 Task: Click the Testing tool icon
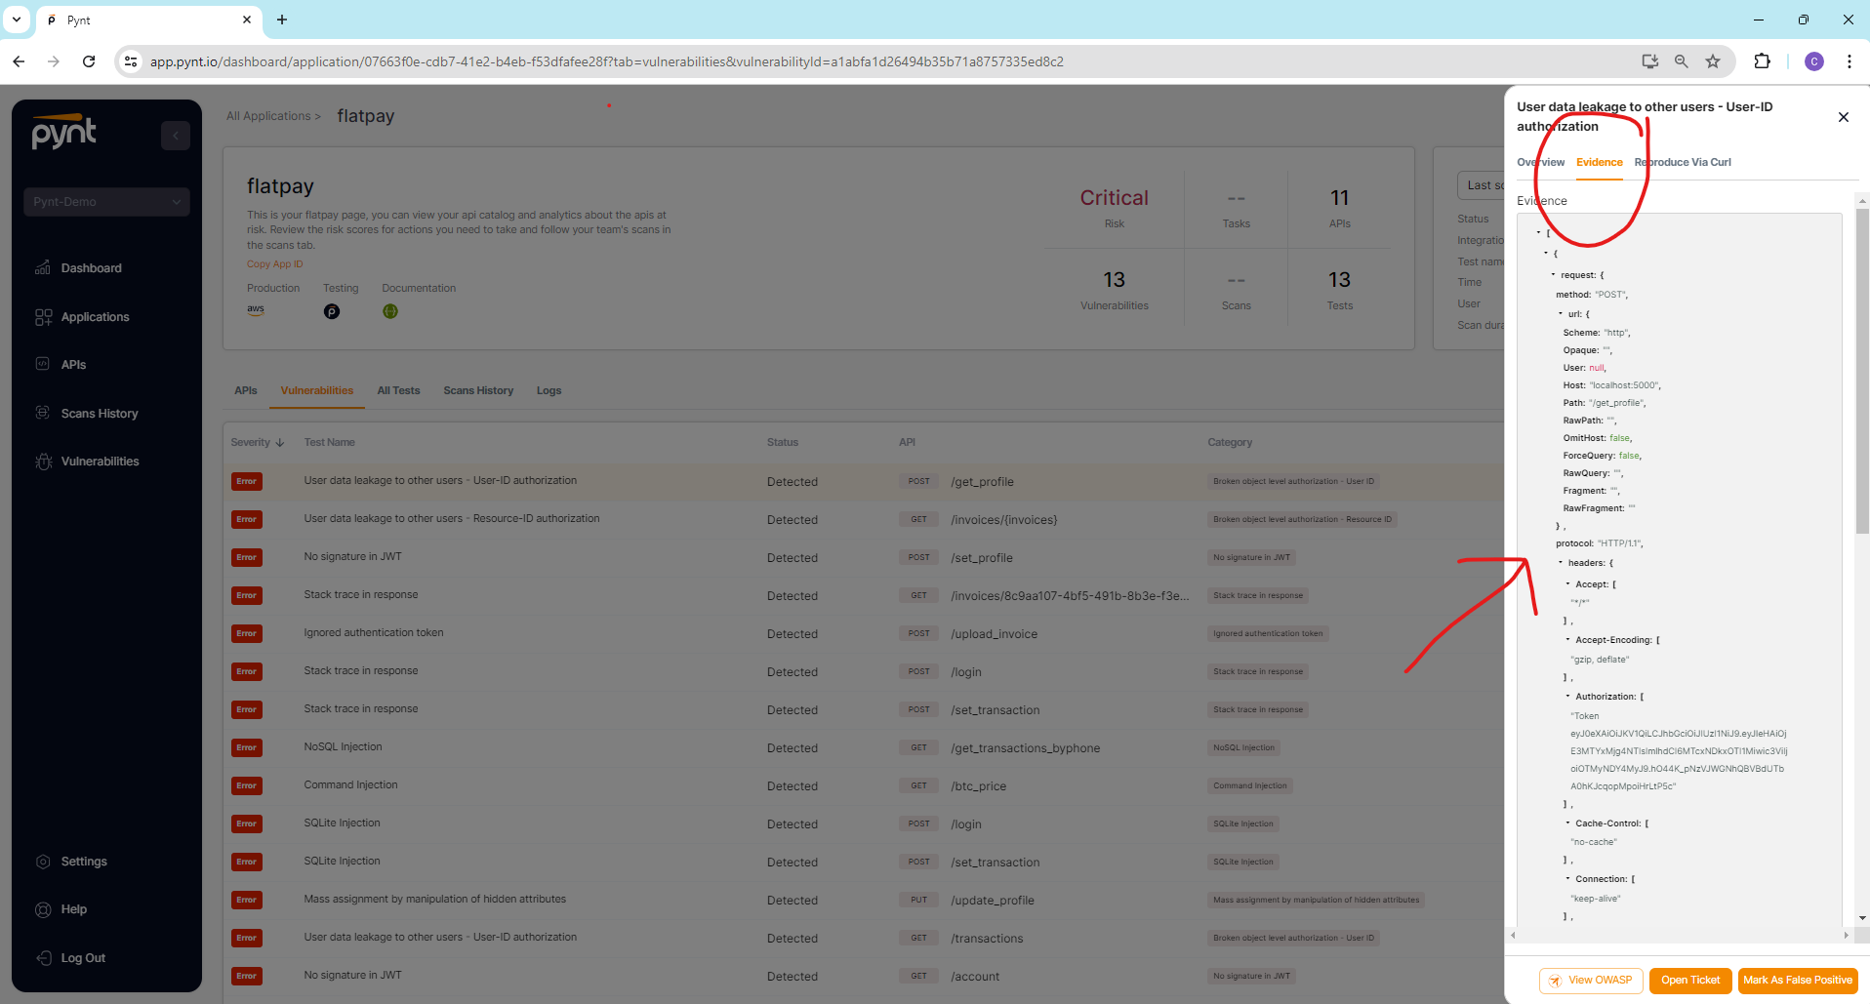pos(332,311)
